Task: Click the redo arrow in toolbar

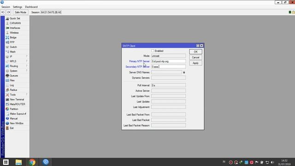Action: (x=9, y=12)
